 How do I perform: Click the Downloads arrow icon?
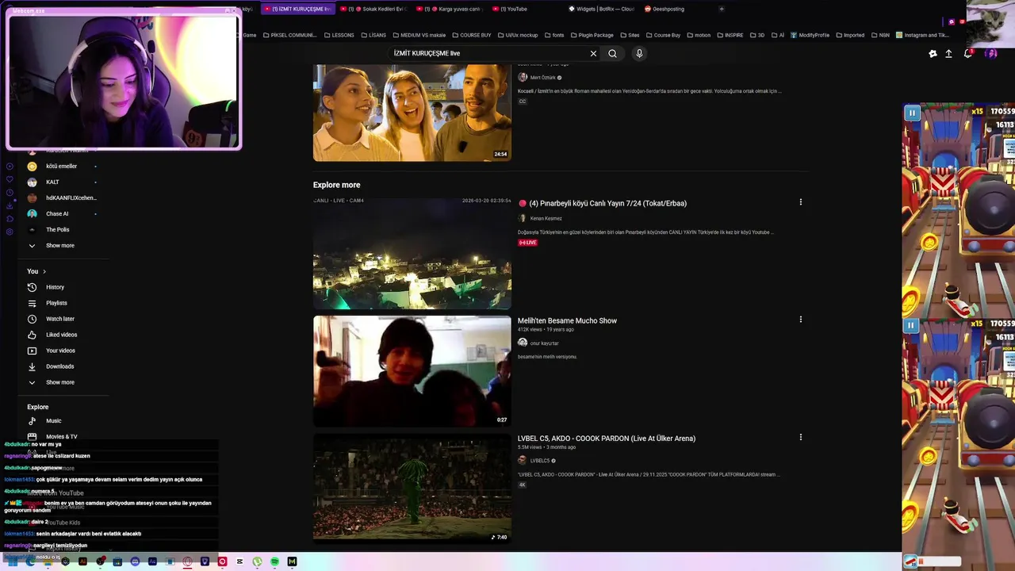(32, 366)
